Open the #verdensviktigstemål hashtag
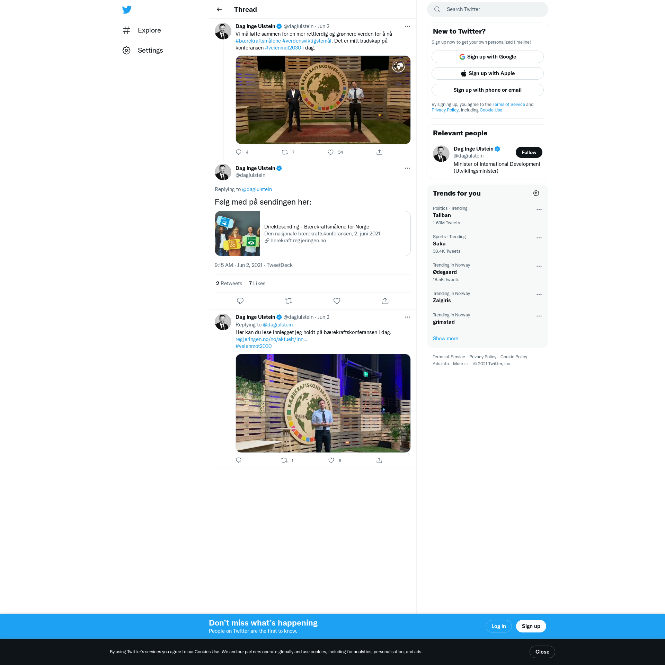 (x=307, y=41)
